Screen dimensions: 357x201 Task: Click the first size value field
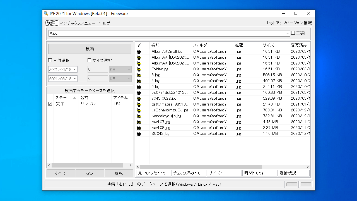click(98, 70)
